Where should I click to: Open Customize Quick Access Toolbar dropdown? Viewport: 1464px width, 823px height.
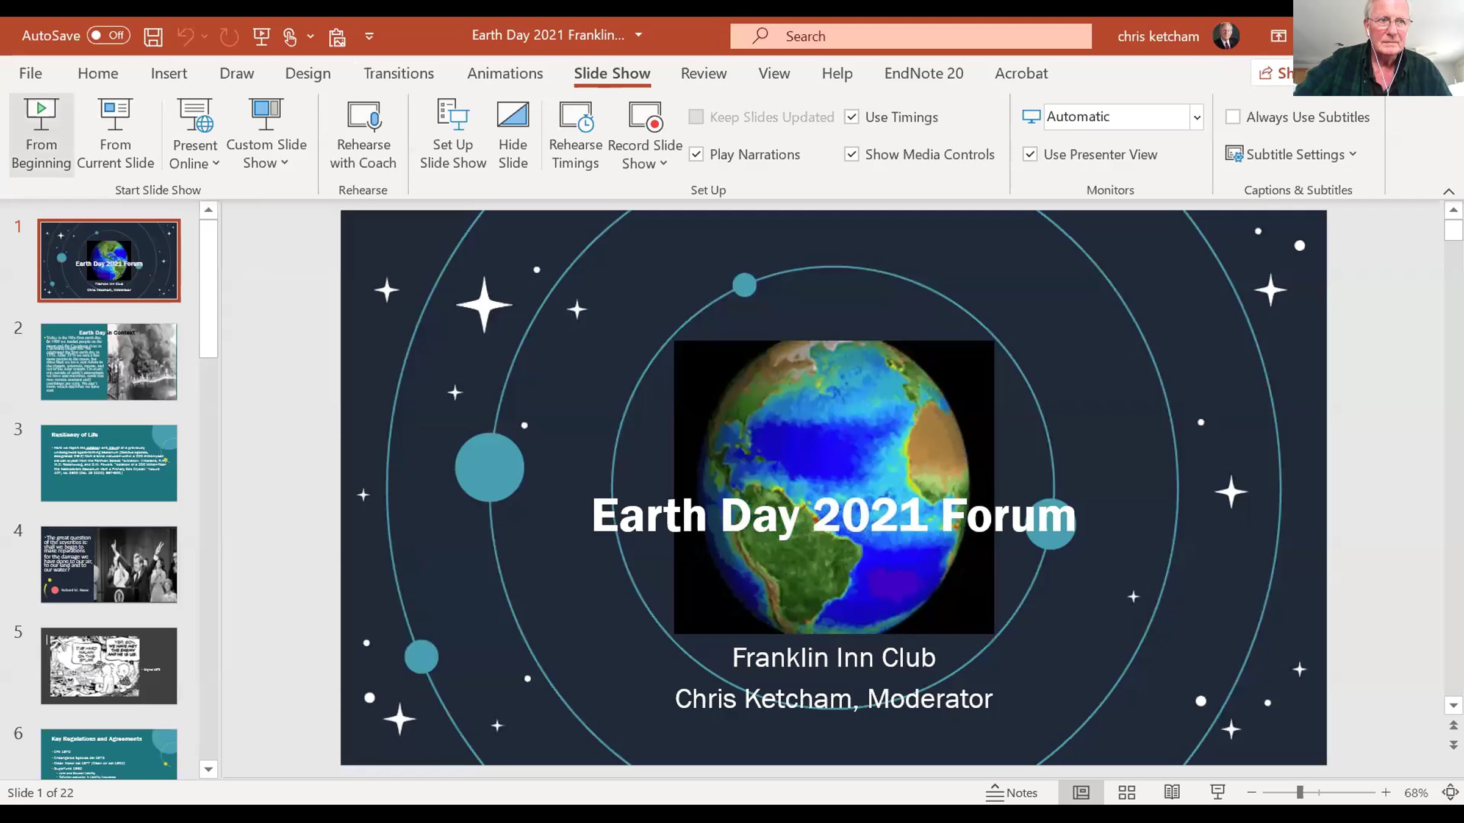click(369, 37)
